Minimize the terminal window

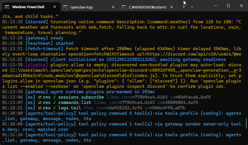click(x=216, y=6)
